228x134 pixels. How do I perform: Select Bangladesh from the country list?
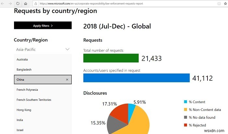click(24, 70)
